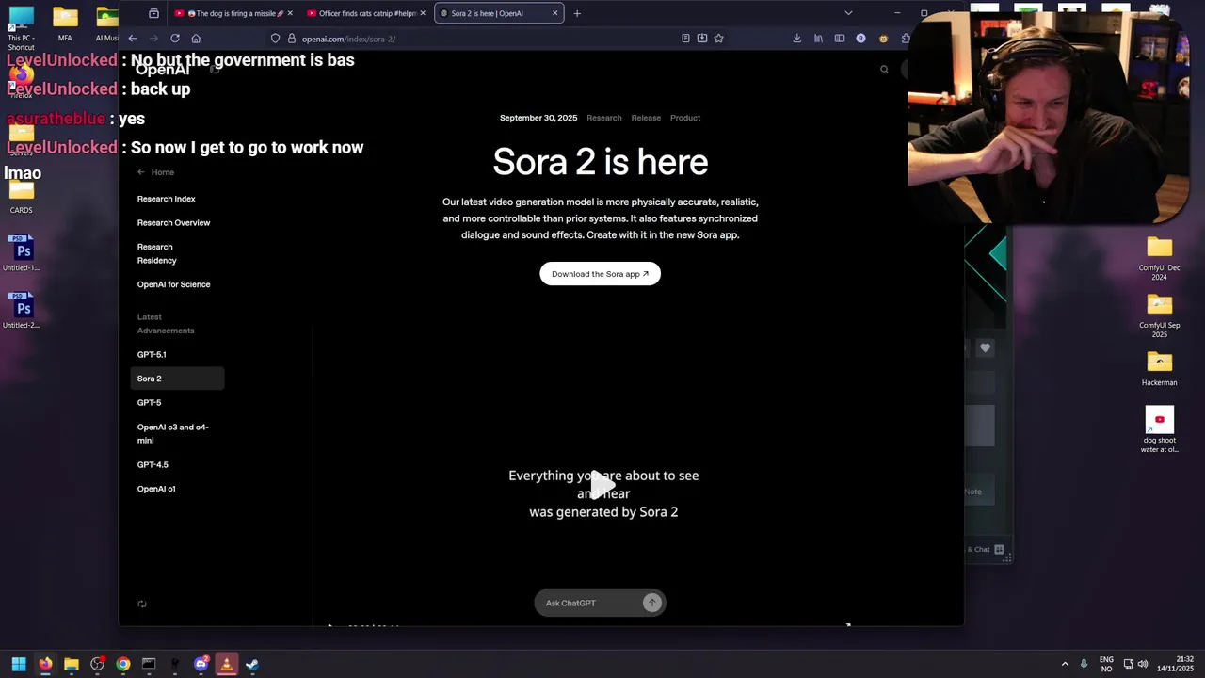Open Steam from the taskbar
The width and height of the screenshot is (1205, 678).
tap(252, 664)
